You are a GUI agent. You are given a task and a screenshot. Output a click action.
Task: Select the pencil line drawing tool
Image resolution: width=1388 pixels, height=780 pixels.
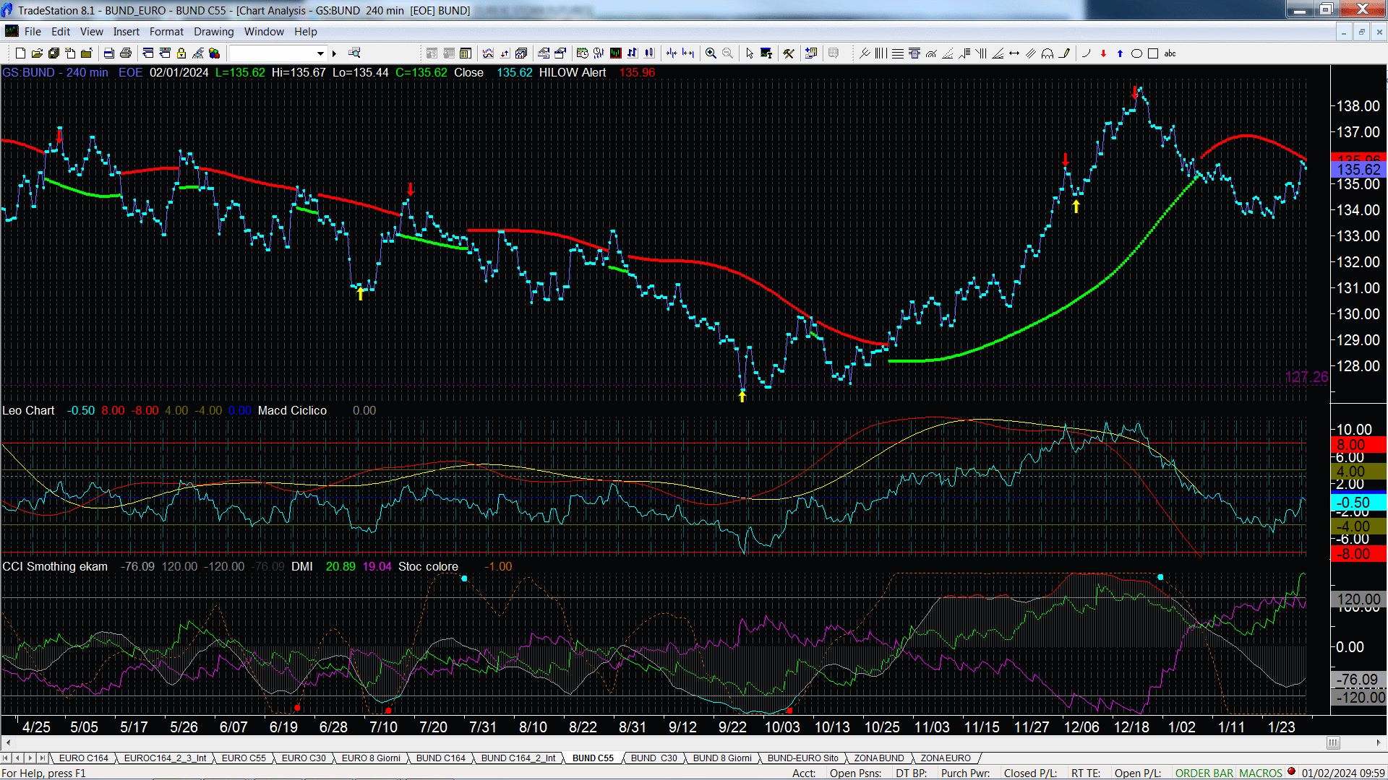click(1064, 53)
